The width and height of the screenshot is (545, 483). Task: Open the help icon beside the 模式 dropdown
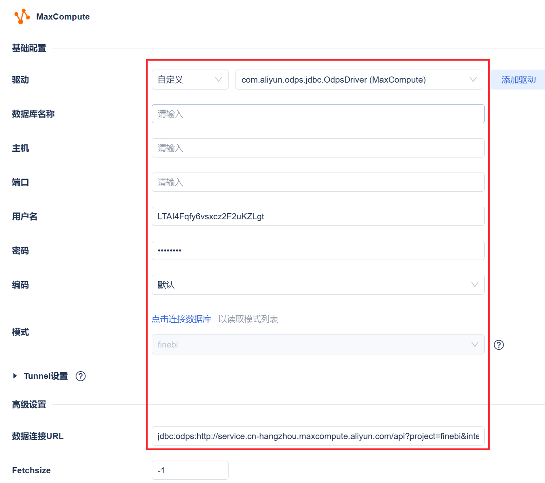(499, 345)
